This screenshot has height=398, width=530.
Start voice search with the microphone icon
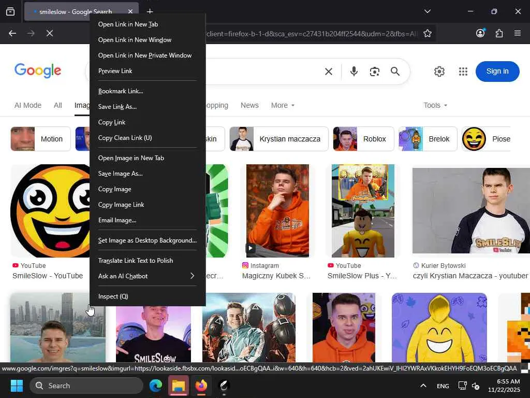pos(354,72)
